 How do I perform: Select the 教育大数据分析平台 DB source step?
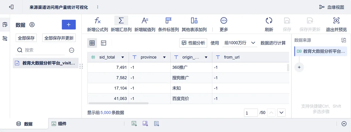321,51
